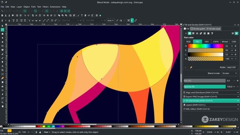The height and width of the screenshot is (135, 240).
Task: Pick color with dropper in Fill panel
Action: point(191,67)
